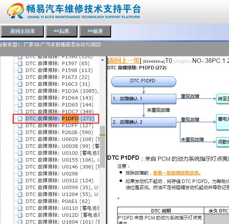
Task: Click the DTC P1DFD flowchart start node
Action: (x=144, y=81)
